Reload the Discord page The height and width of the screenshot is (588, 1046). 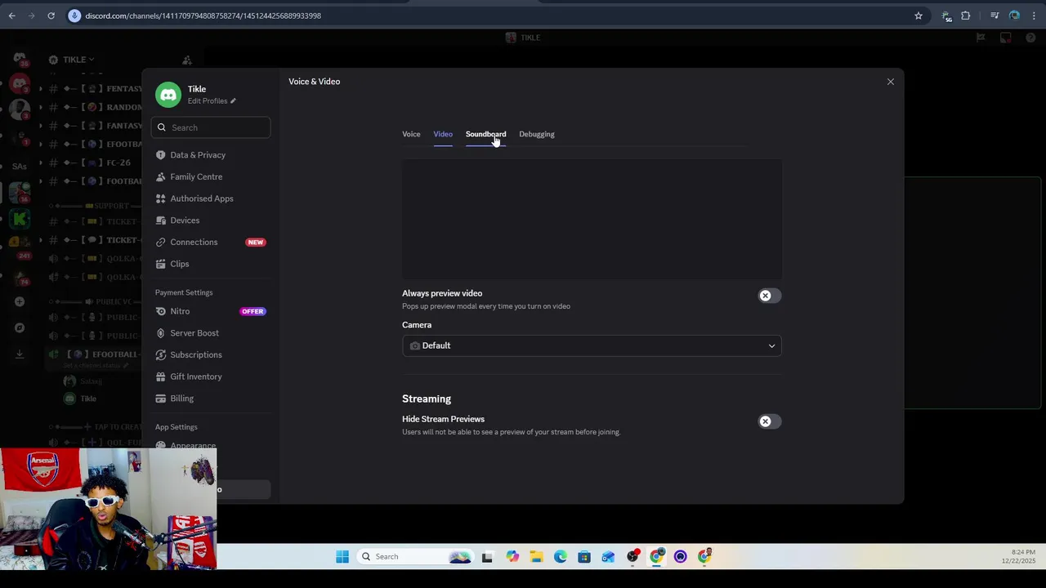click(51, 16)
